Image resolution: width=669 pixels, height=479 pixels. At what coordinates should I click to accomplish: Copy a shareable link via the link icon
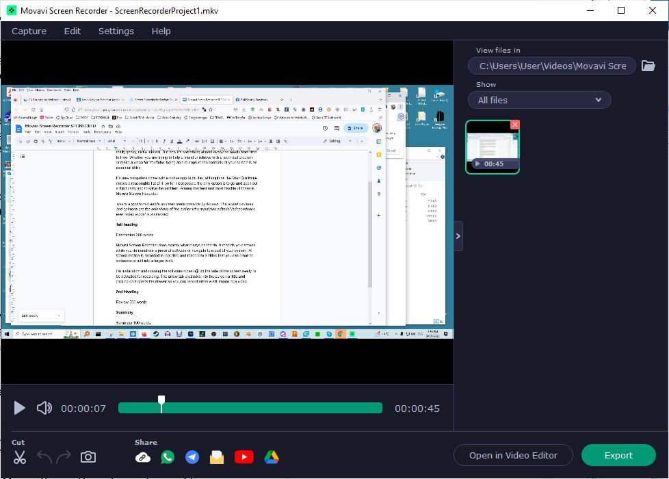[143, 456]
